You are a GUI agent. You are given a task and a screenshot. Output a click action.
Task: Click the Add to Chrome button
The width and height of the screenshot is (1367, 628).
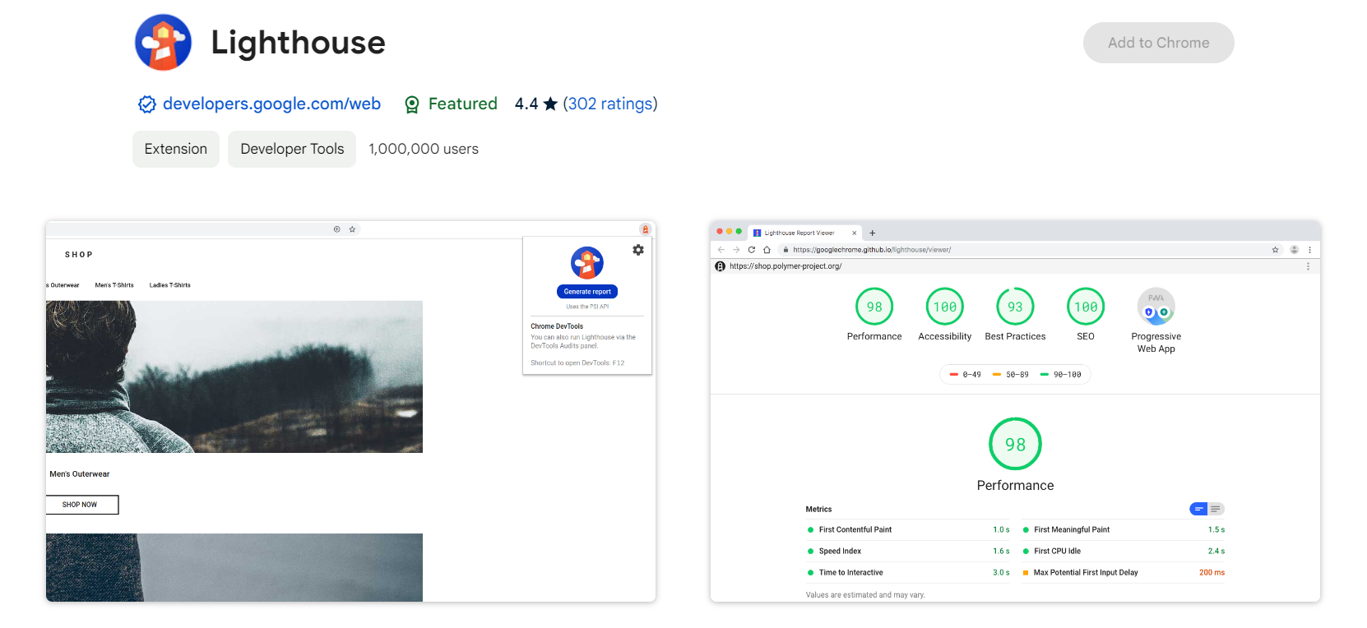[1158, 43]
